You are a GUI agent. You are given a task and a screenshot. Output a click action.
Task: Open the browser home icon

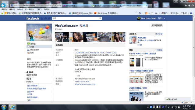[186, 5]
